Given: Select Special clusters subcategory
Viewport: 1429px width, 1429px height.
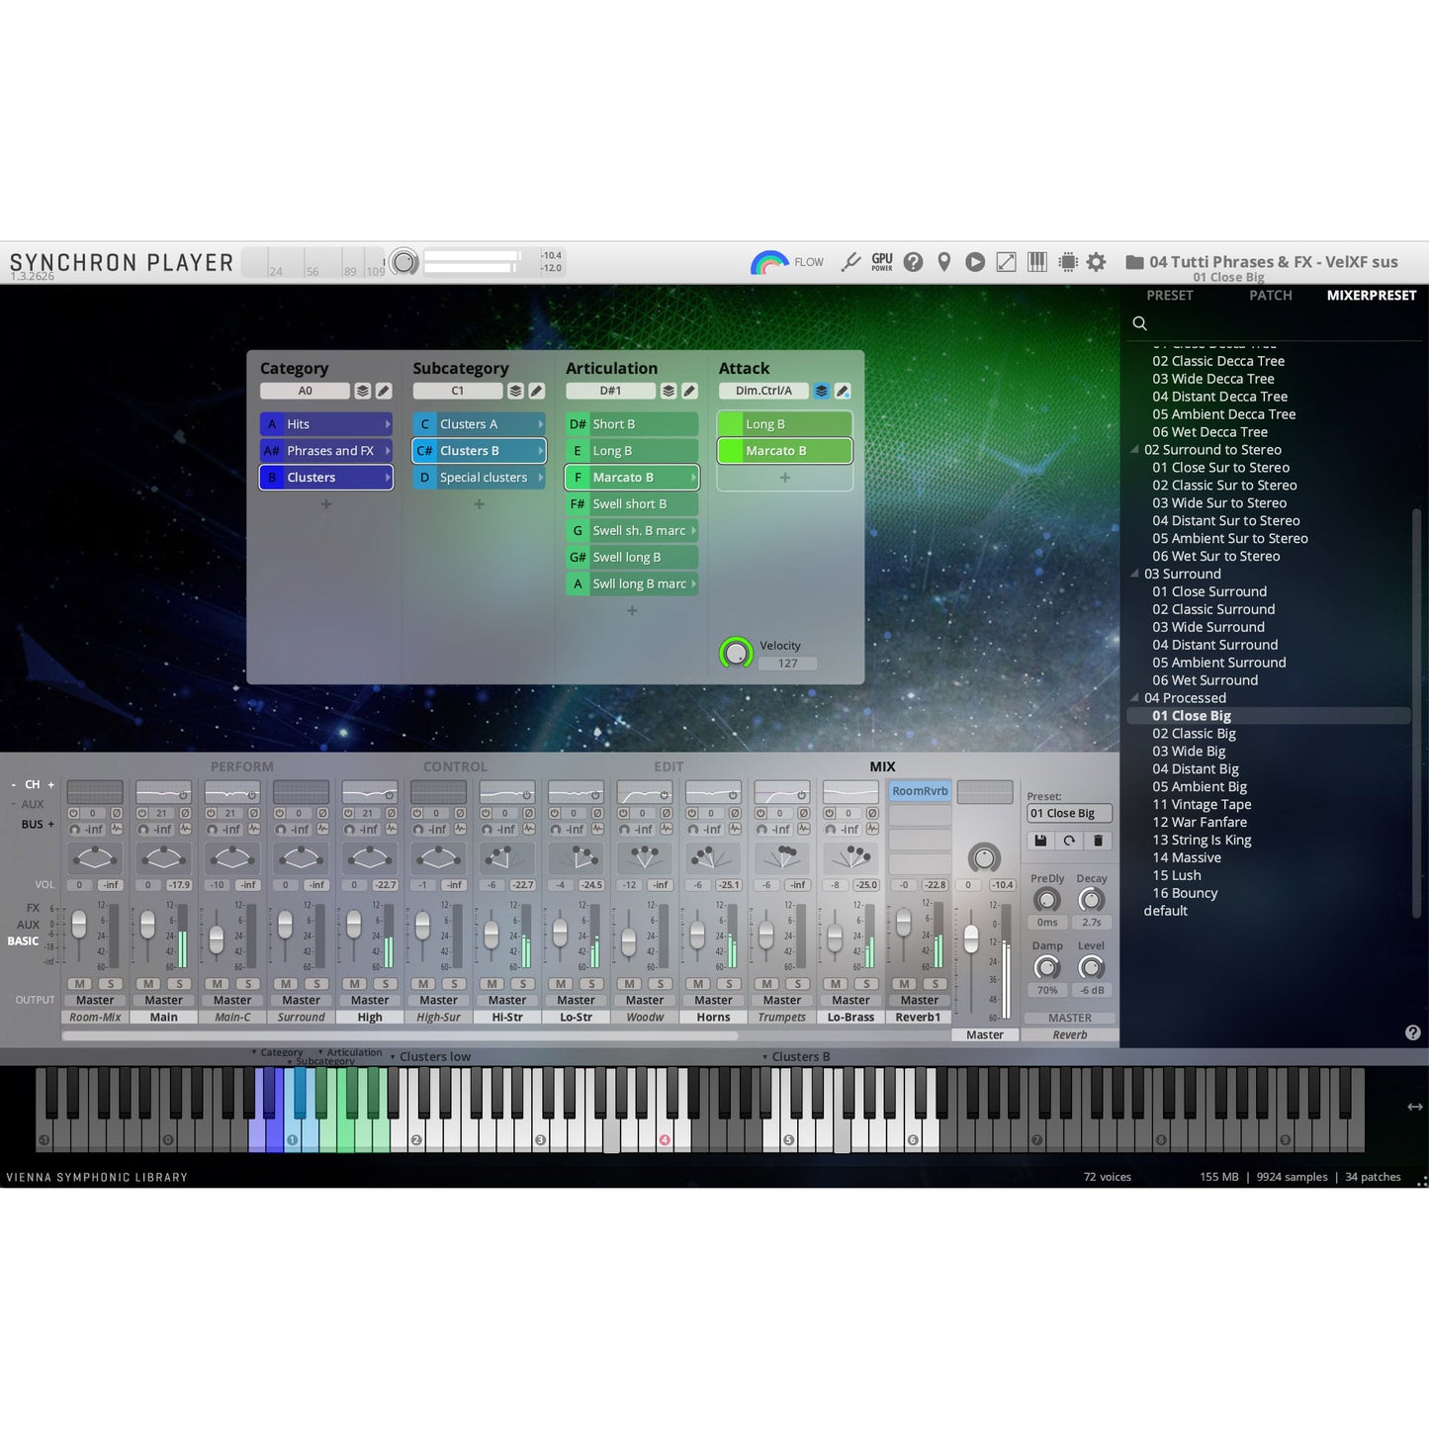Looking at the screenshot, I should (x=483, y=478).
